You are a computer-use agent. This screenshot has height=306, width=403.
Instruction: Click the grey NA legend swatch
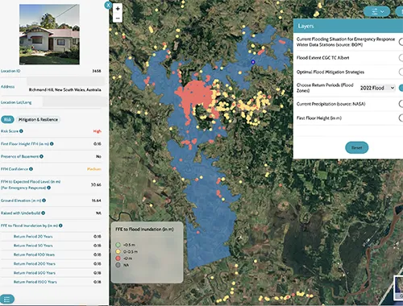[118, 265]
